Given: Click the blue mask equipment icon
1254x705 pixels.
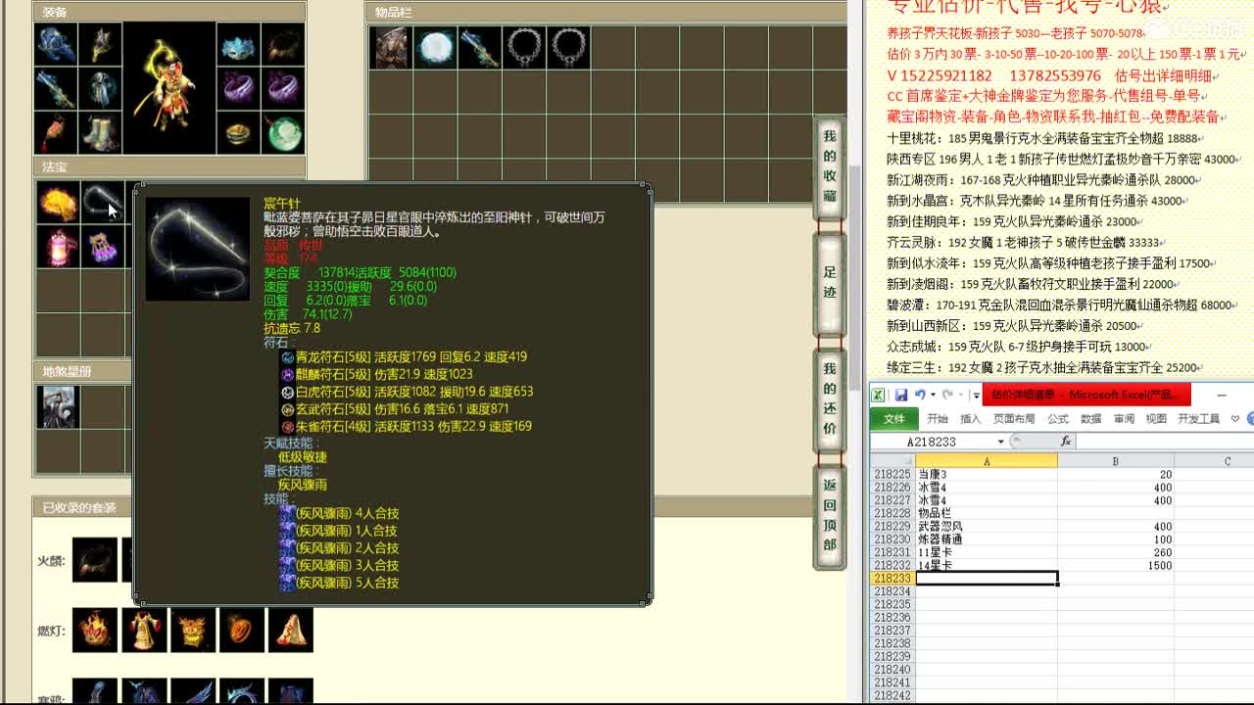Looking at the screenshot, I should click(238, 45).
